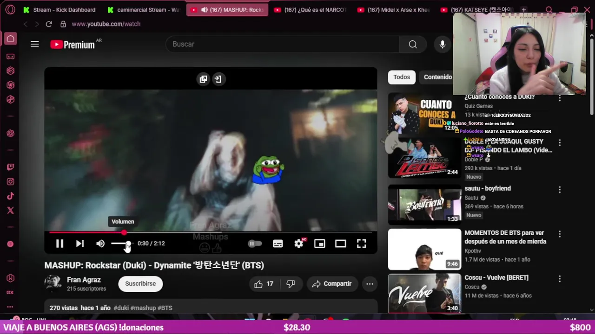This screenshot has width=595, height=334.
Task: Open options menu for MOMENTOS DE BTS video
Action: [x=560, y=234]
